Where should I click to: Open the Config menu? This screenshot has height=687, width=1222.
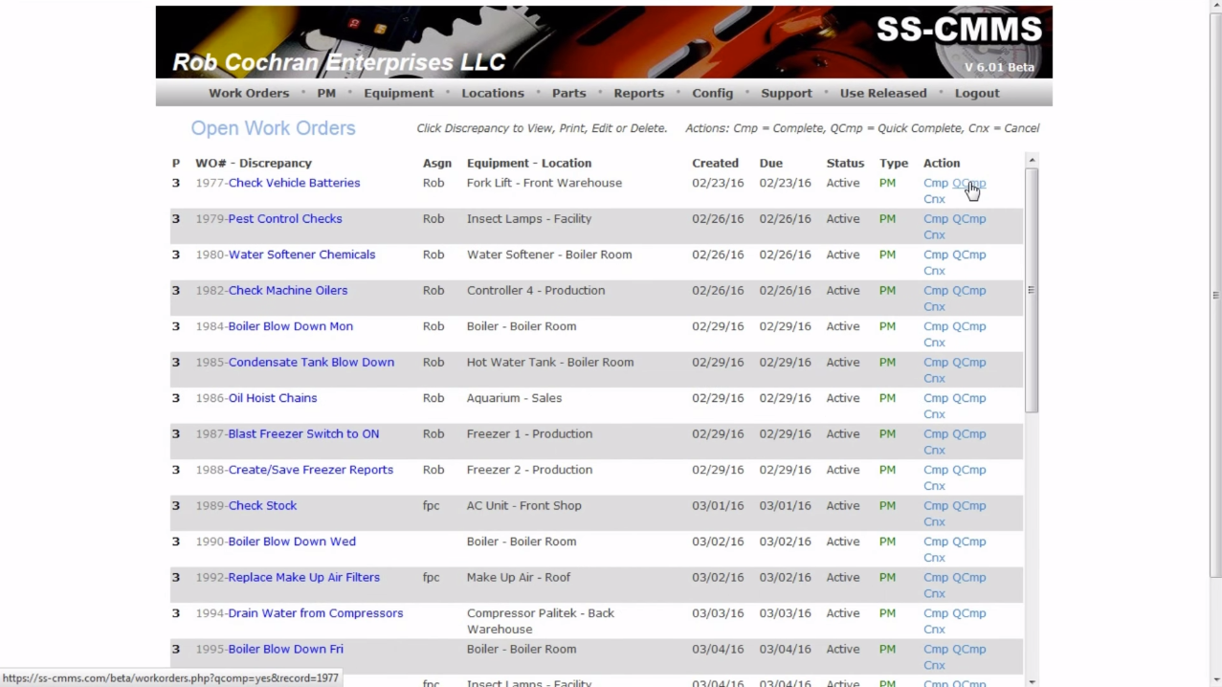click(712, 93)
